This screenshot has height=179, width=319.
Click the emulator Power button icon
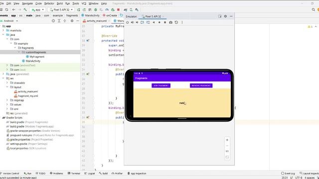(128, 22)
